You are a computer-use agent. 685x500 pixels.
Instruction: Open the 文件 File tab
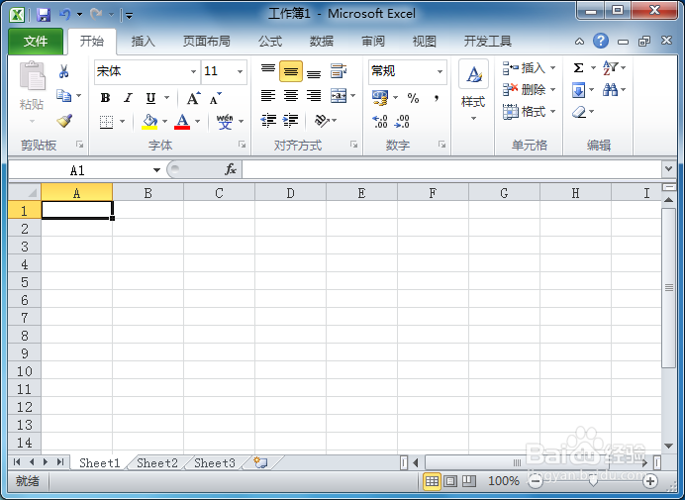point(36,41)
